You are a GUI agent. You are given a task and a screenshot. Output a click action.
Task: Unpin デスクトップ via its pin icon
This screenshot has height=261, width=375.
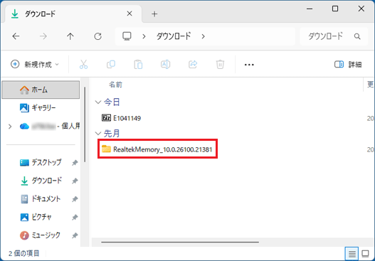click(x=75, y=163)
